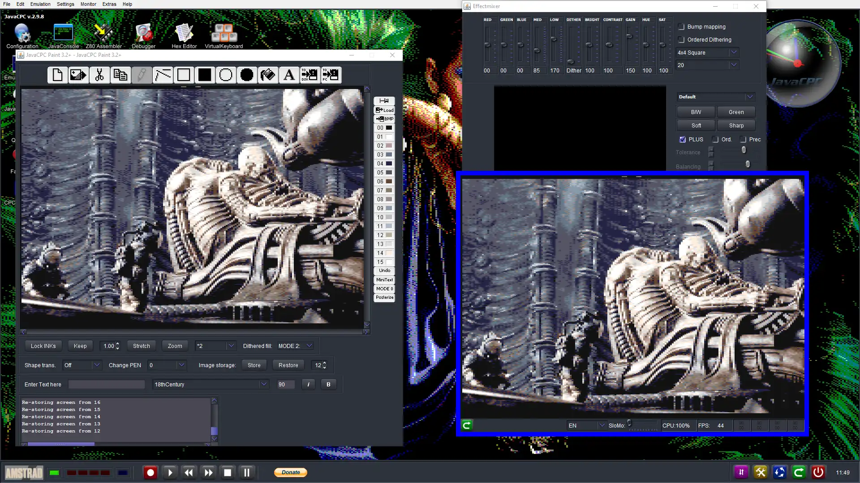
Task: Drag the GAIN slider in Effectmixer
Action: point(630,37)
